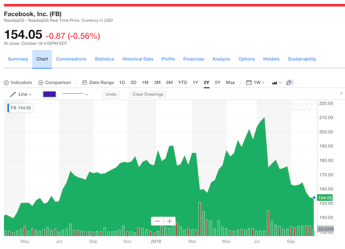The height and width of the screenshot is (249, 345).
Task: Choose the 3M range
Action: (x=157, y=82)
